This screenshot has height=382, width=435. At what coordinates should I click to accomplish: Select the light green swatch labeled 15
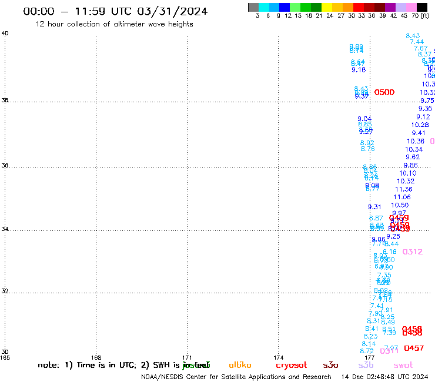pyautogui.click(x=295, y=7)
